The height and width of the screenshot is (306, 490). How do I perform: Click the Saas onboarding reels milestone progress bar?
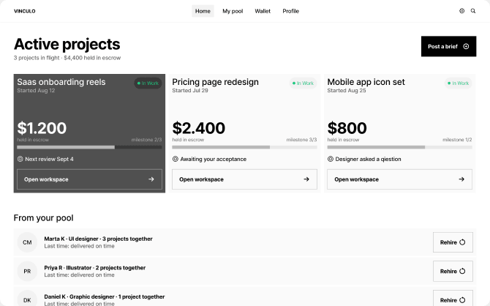(x=89, y=147)
